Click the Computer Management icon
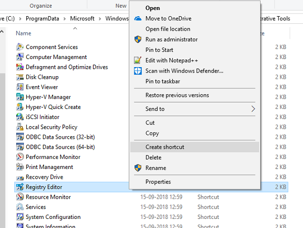This screenshot has height=228, width=303. click(x=20, y=57)
